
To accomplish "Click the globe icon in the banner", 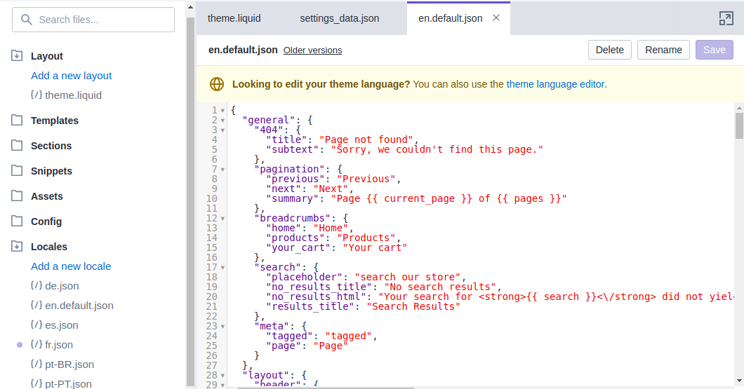I will tap(217, 84).
